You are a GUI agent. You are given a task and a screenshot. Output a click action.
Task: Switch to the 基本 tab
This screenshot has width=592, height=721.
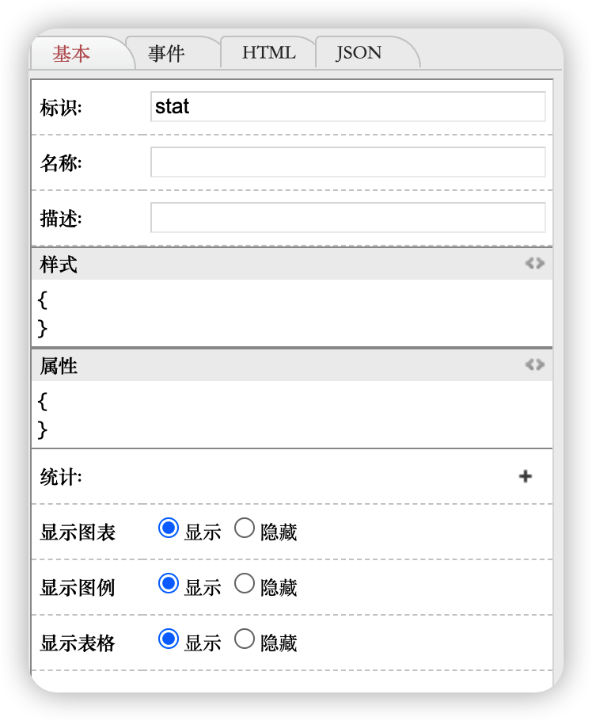72,54
